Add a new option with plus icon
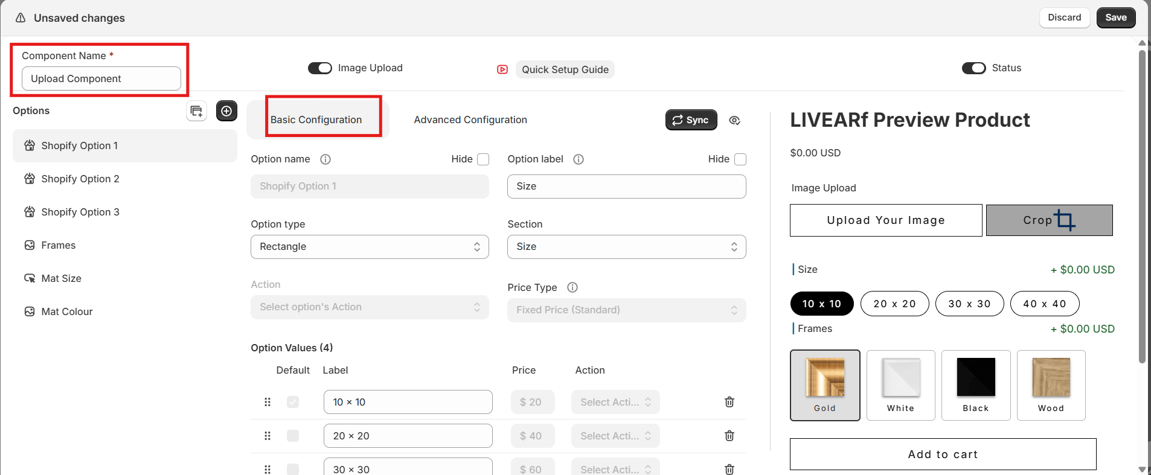This screenshot has height=475, width=1151. pyautogui.click(x=226, y=111)
